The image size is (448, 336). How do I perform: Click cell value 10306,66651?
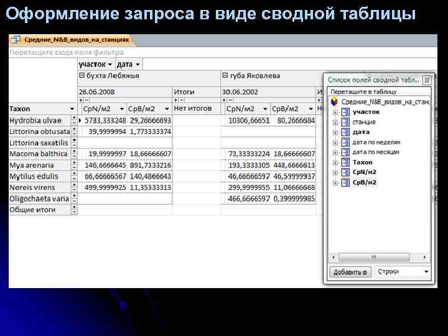[x=249, y=121]
